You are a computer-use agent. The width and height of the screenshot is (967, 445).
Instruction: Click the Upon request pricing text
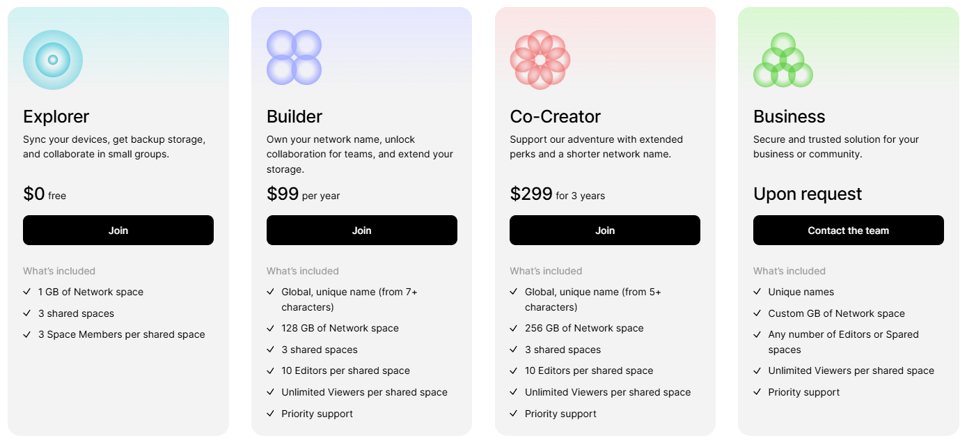[808, 194]
